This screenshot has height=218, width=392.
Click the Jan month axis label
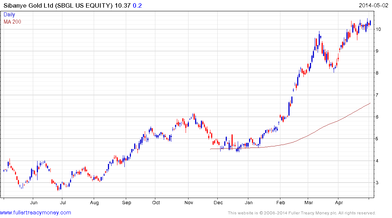(248, 202)
